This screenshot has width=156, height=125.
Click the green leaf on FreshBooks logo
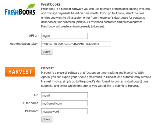[x=31, y=6]
